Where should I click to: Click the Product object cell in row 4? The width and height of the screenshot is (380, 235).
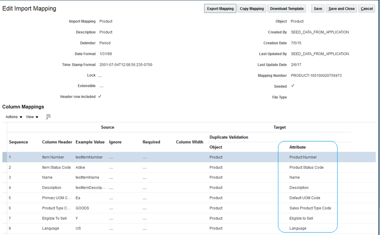[216, 188]
